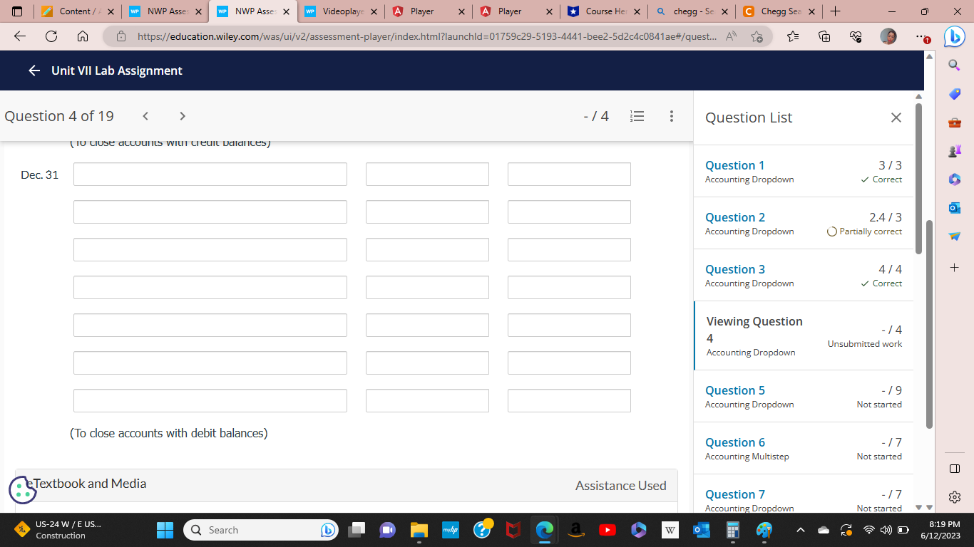974x547 pixels.
Task: Show hidden system tray icons
Action: click(x=801, y=530)
